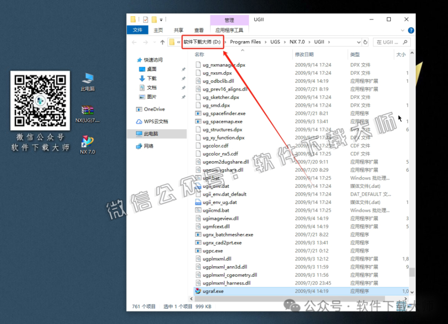Open the address bar history dropdown
The height and width of the screenshot is (324, 448).
(x=359, y=42)
